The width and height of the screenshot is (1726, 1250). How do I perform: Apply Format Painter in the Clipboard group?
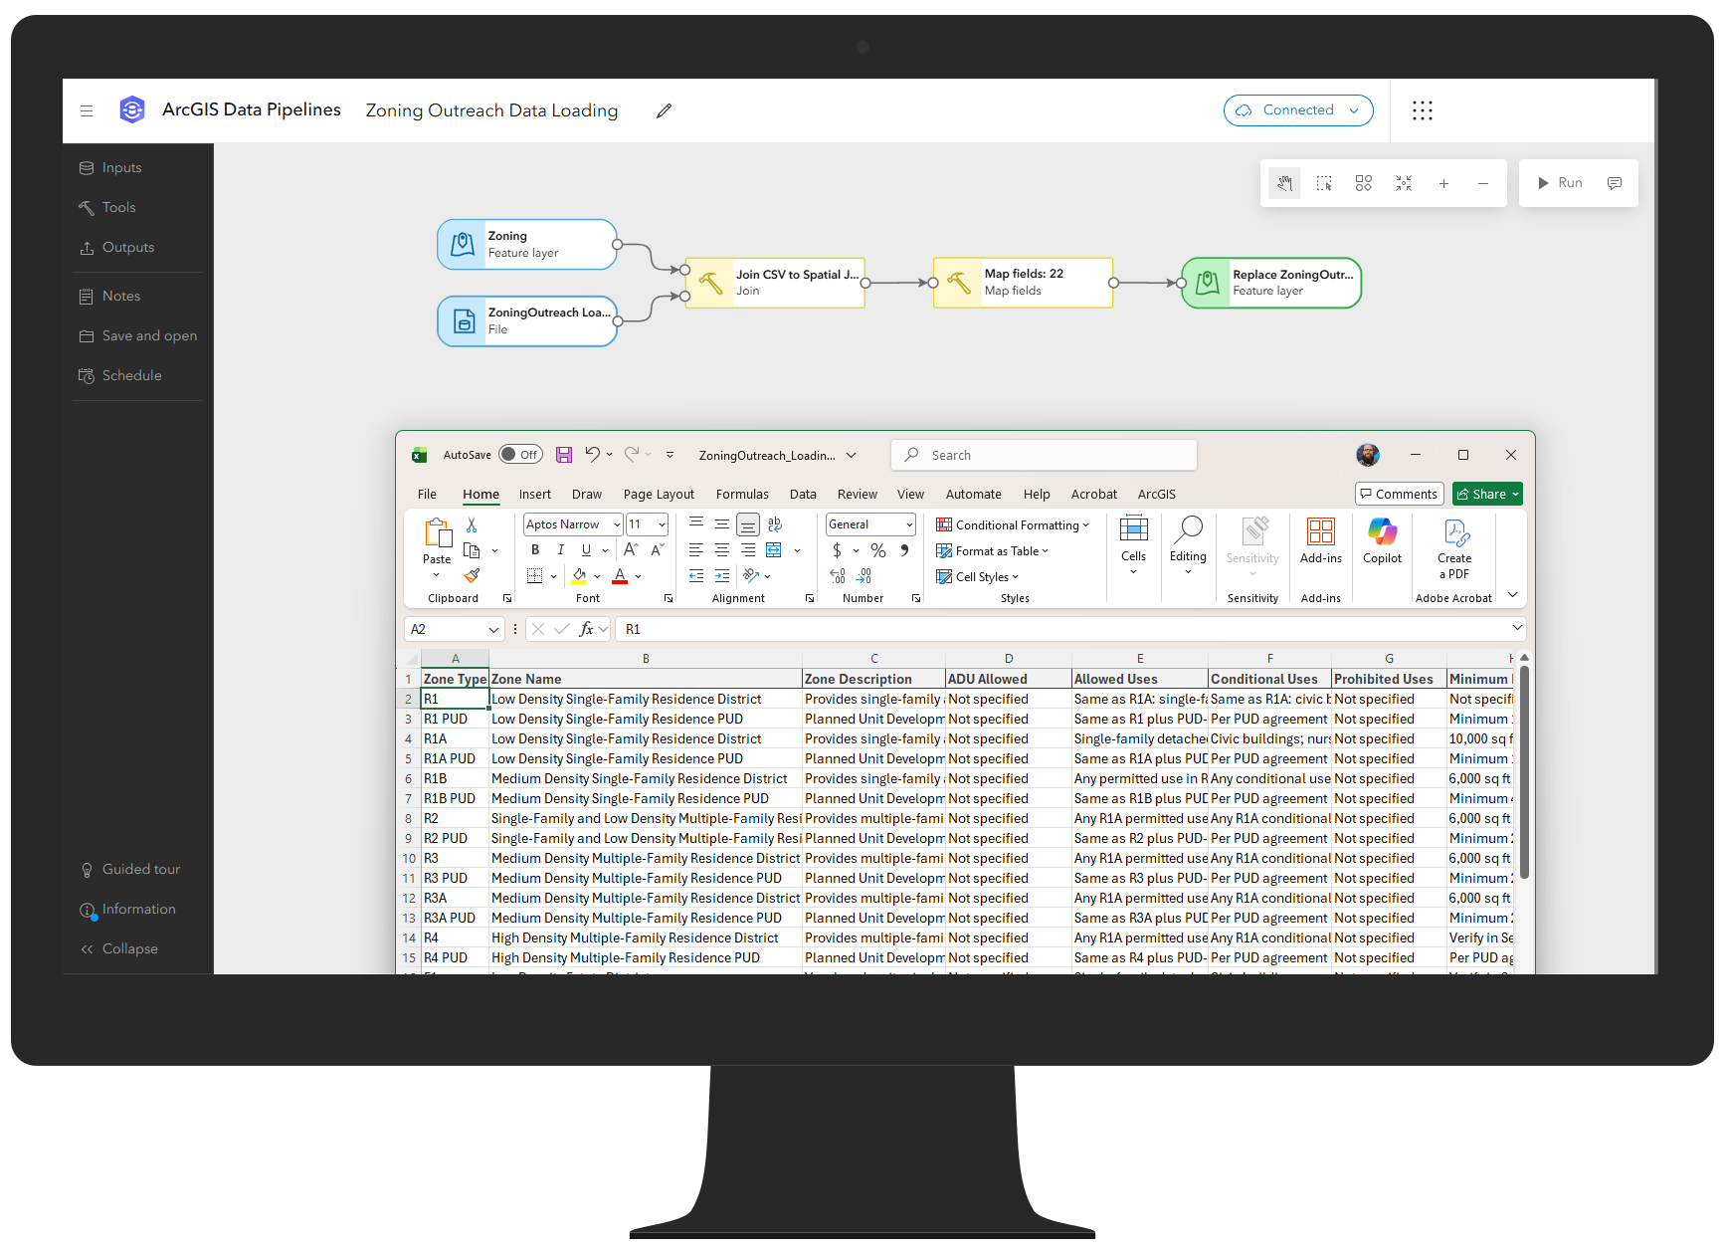(x=474, y=576)
